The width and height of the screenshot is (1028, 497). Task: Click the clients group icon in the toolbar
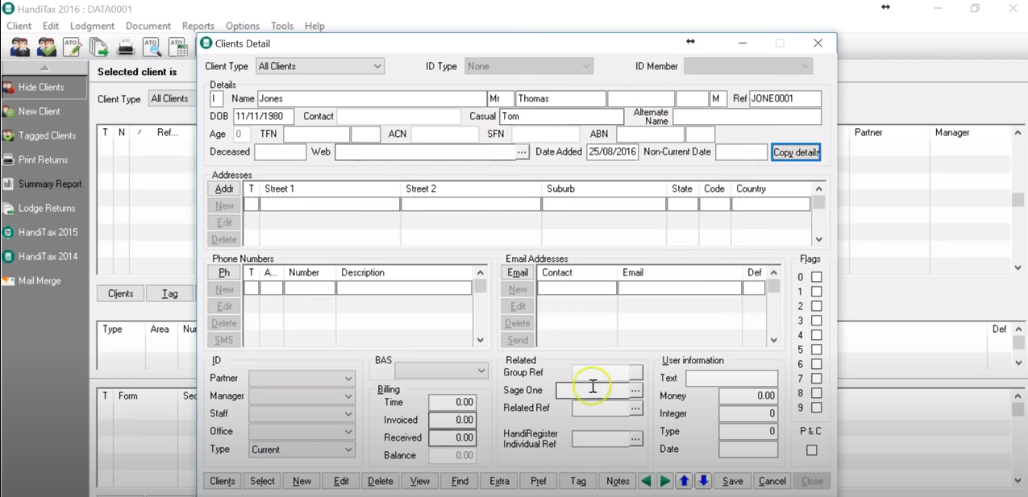(20, 48)
